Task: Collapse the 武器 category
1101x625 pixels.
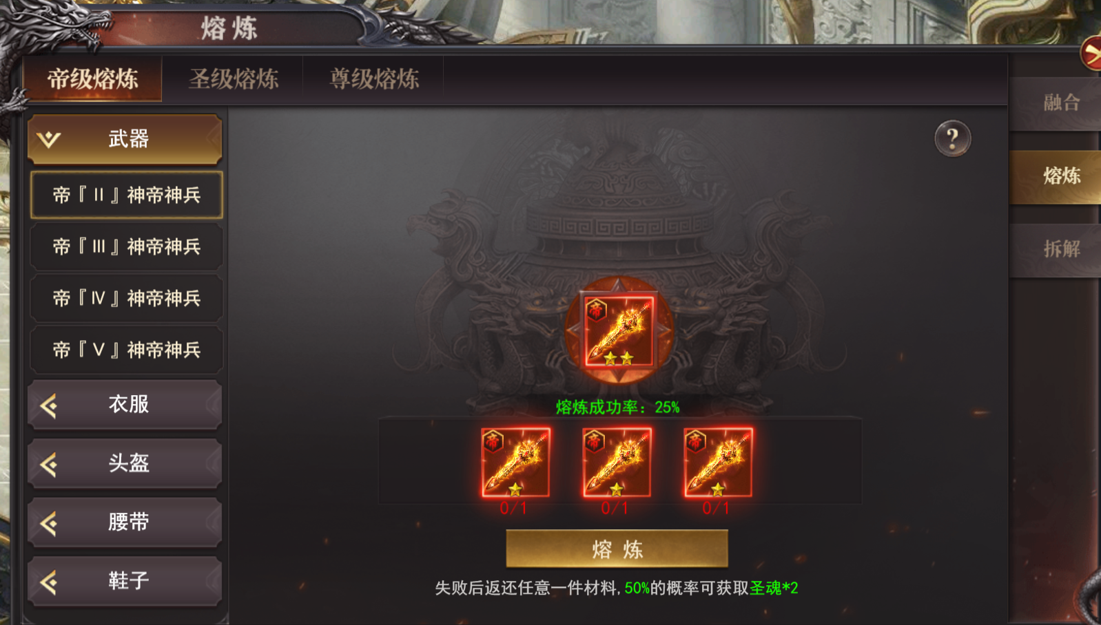Action: point(125,139)
